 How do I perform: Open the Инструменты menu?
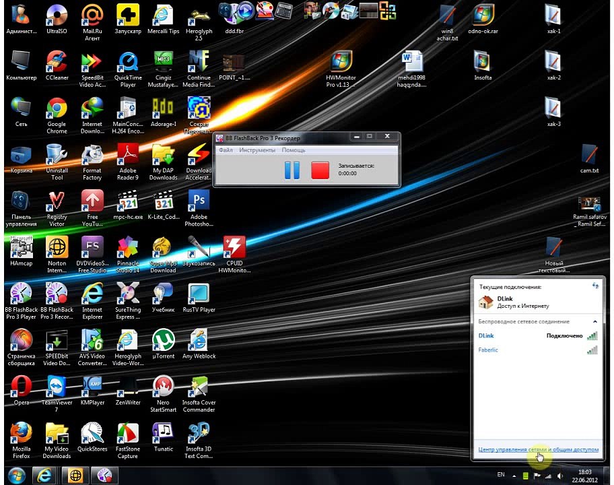[x=257, y=150]
